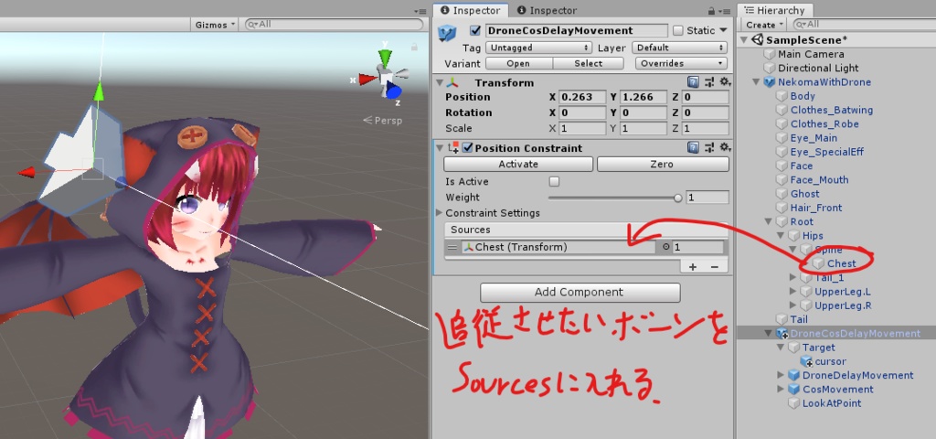The image size is (936, 439).
Task: Click the prefab Select button
Action: 589,63
